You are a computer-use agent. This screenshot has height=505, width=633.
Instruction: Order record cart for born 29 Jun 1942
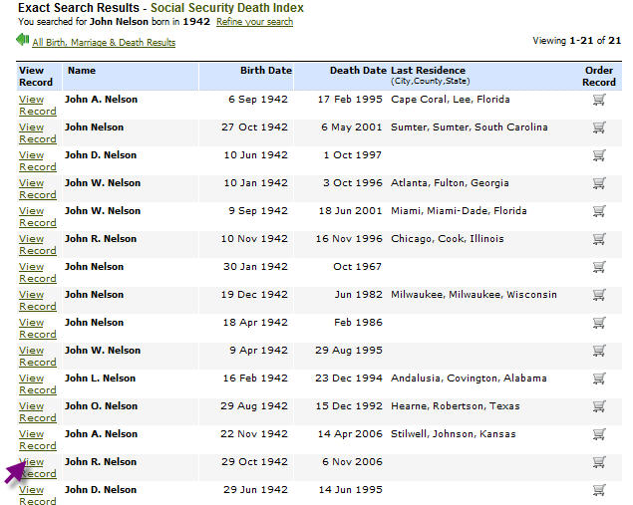coord(599,489)
